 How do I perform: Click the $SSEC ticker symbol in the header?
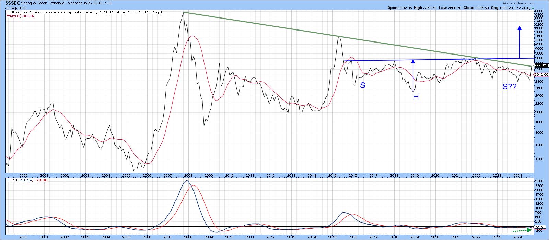tap(13, 2)
